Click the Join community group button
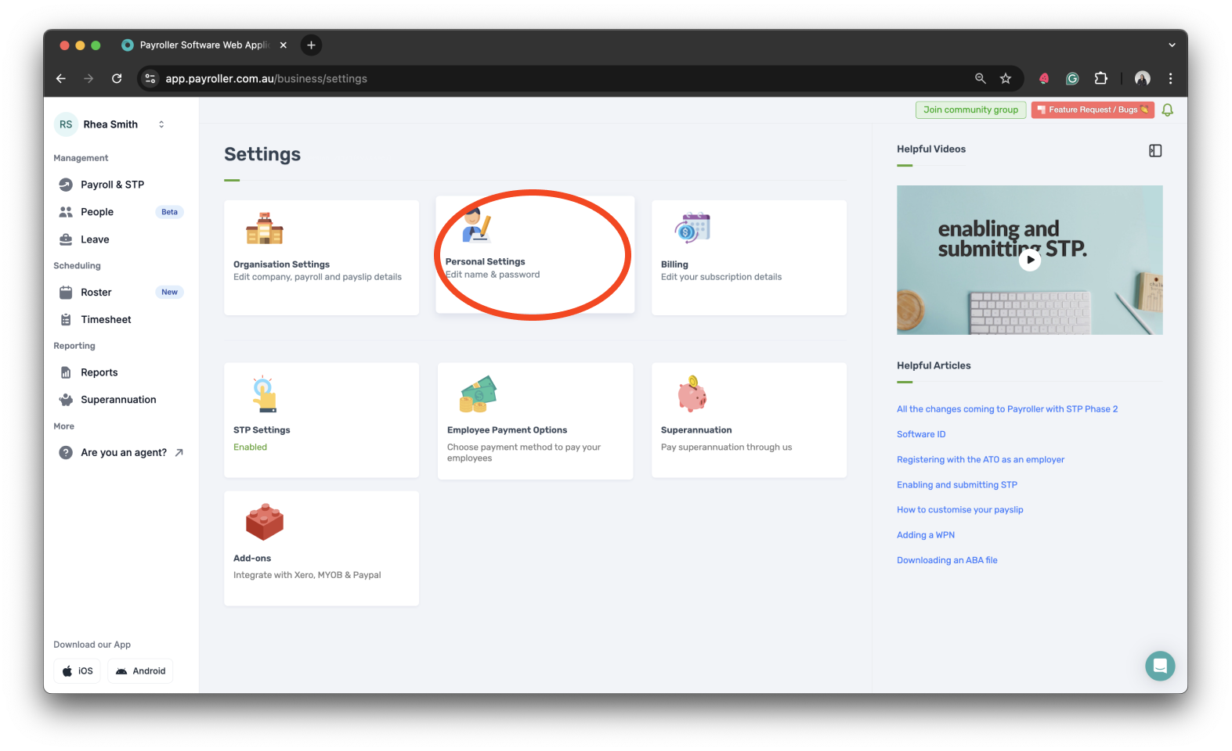This screenshot has height=751, width=1232. pos(970,110)
